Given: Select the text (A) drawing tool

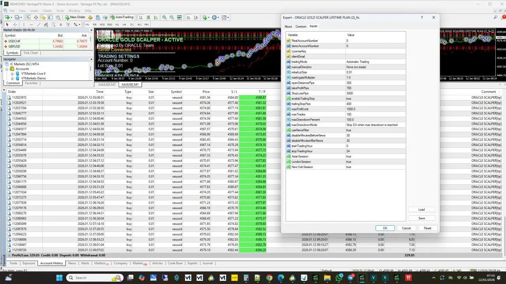Looking at the screenshot, I should pyautogui.click(x=61, y=24).
